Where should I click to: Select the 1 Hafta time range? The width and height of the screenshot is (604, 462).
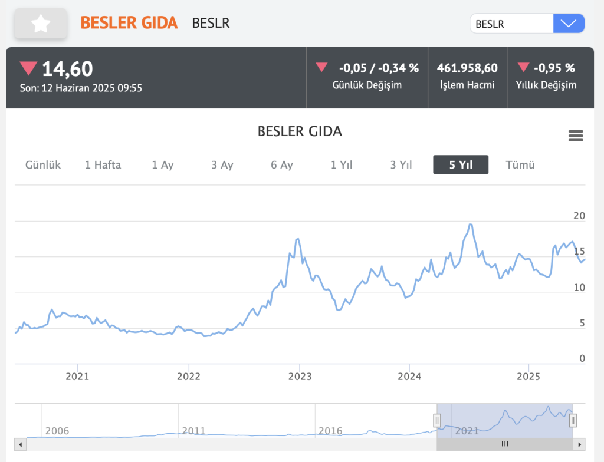click(x=103, y=165)
